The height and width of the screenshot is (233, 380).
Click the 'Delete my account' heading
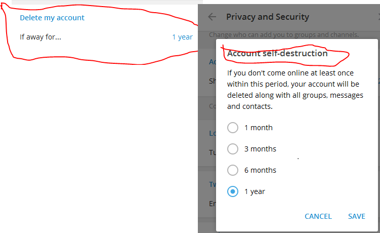coord(52,18)
